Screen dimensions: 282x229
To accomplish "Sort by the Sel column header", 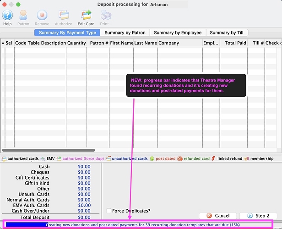I will click(9, 43).
